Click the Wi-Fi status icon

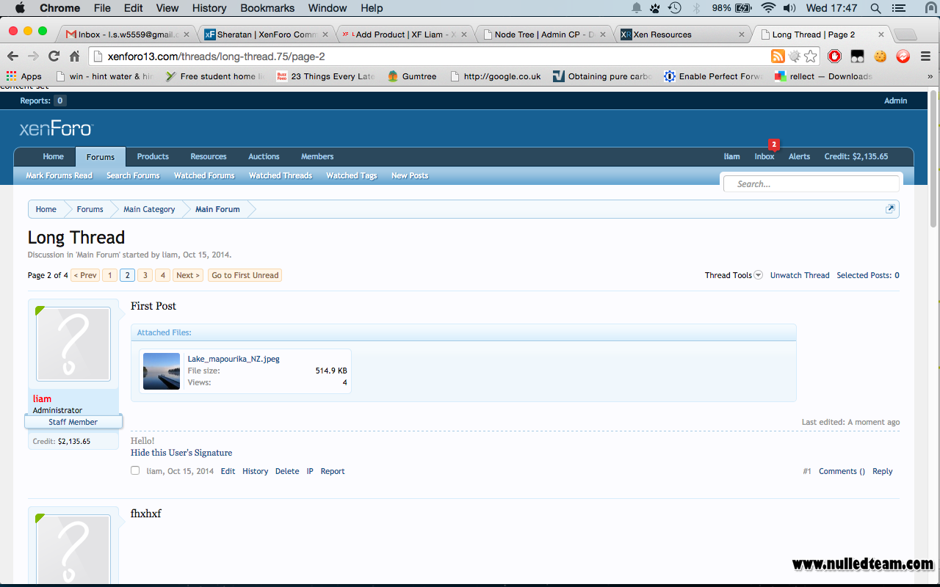pos(768,8)
